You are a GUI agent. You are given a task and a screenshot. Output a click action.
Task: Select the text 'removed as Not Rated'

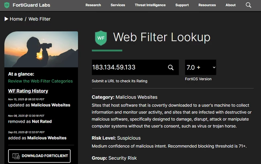pos(30,121)
